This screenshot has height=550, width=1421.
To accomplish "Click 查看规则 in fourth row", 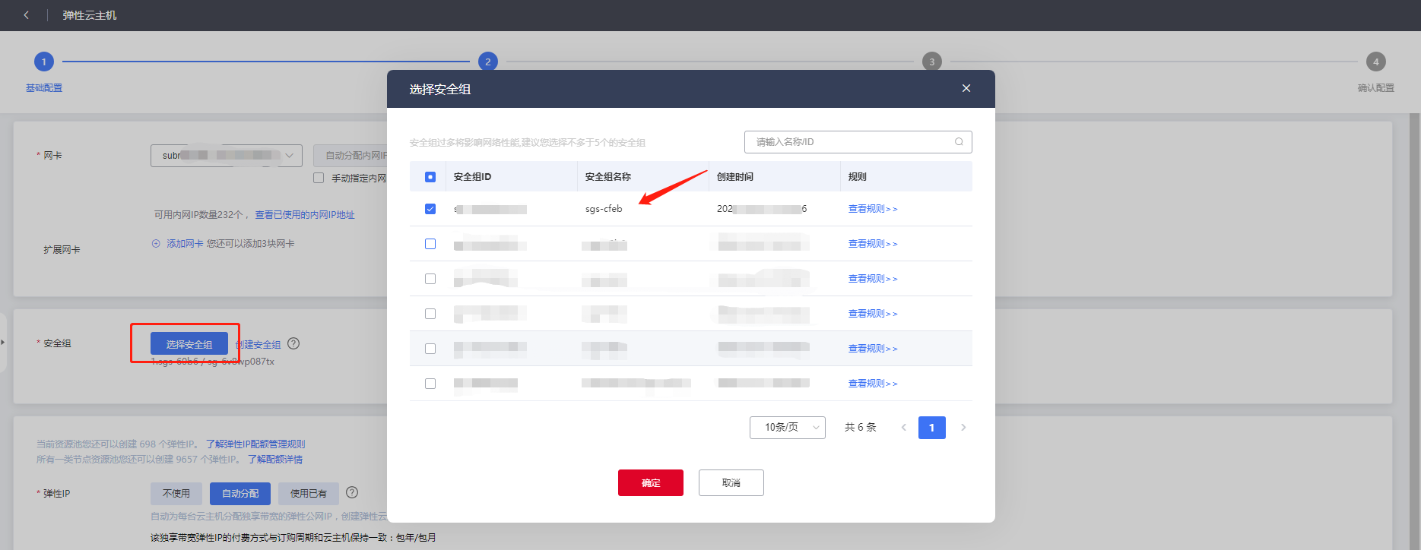I will (873, 314).
